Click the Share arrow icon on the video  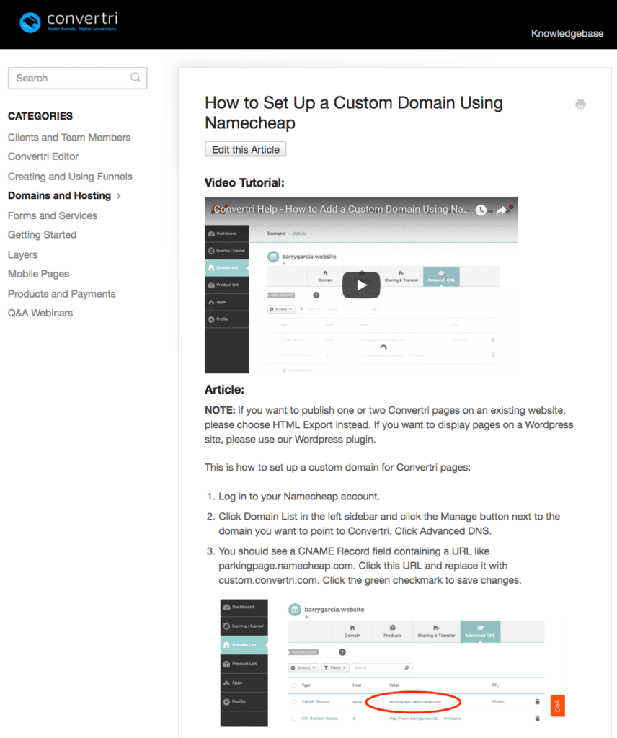(x=502, y=210)
